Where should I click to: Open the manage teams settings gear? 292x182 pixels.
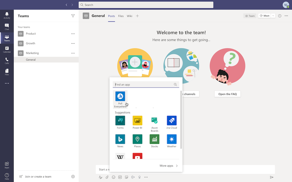click(x=73, y=176)
